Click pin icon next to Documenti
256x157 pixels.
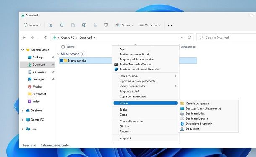coord(53,72)
